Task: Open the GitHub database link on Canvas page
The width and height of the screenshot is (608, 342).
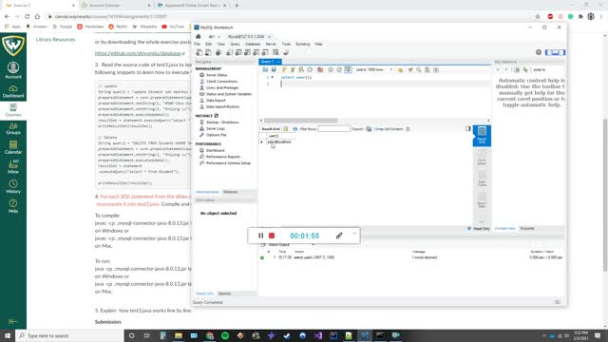Action: [138, 53]
